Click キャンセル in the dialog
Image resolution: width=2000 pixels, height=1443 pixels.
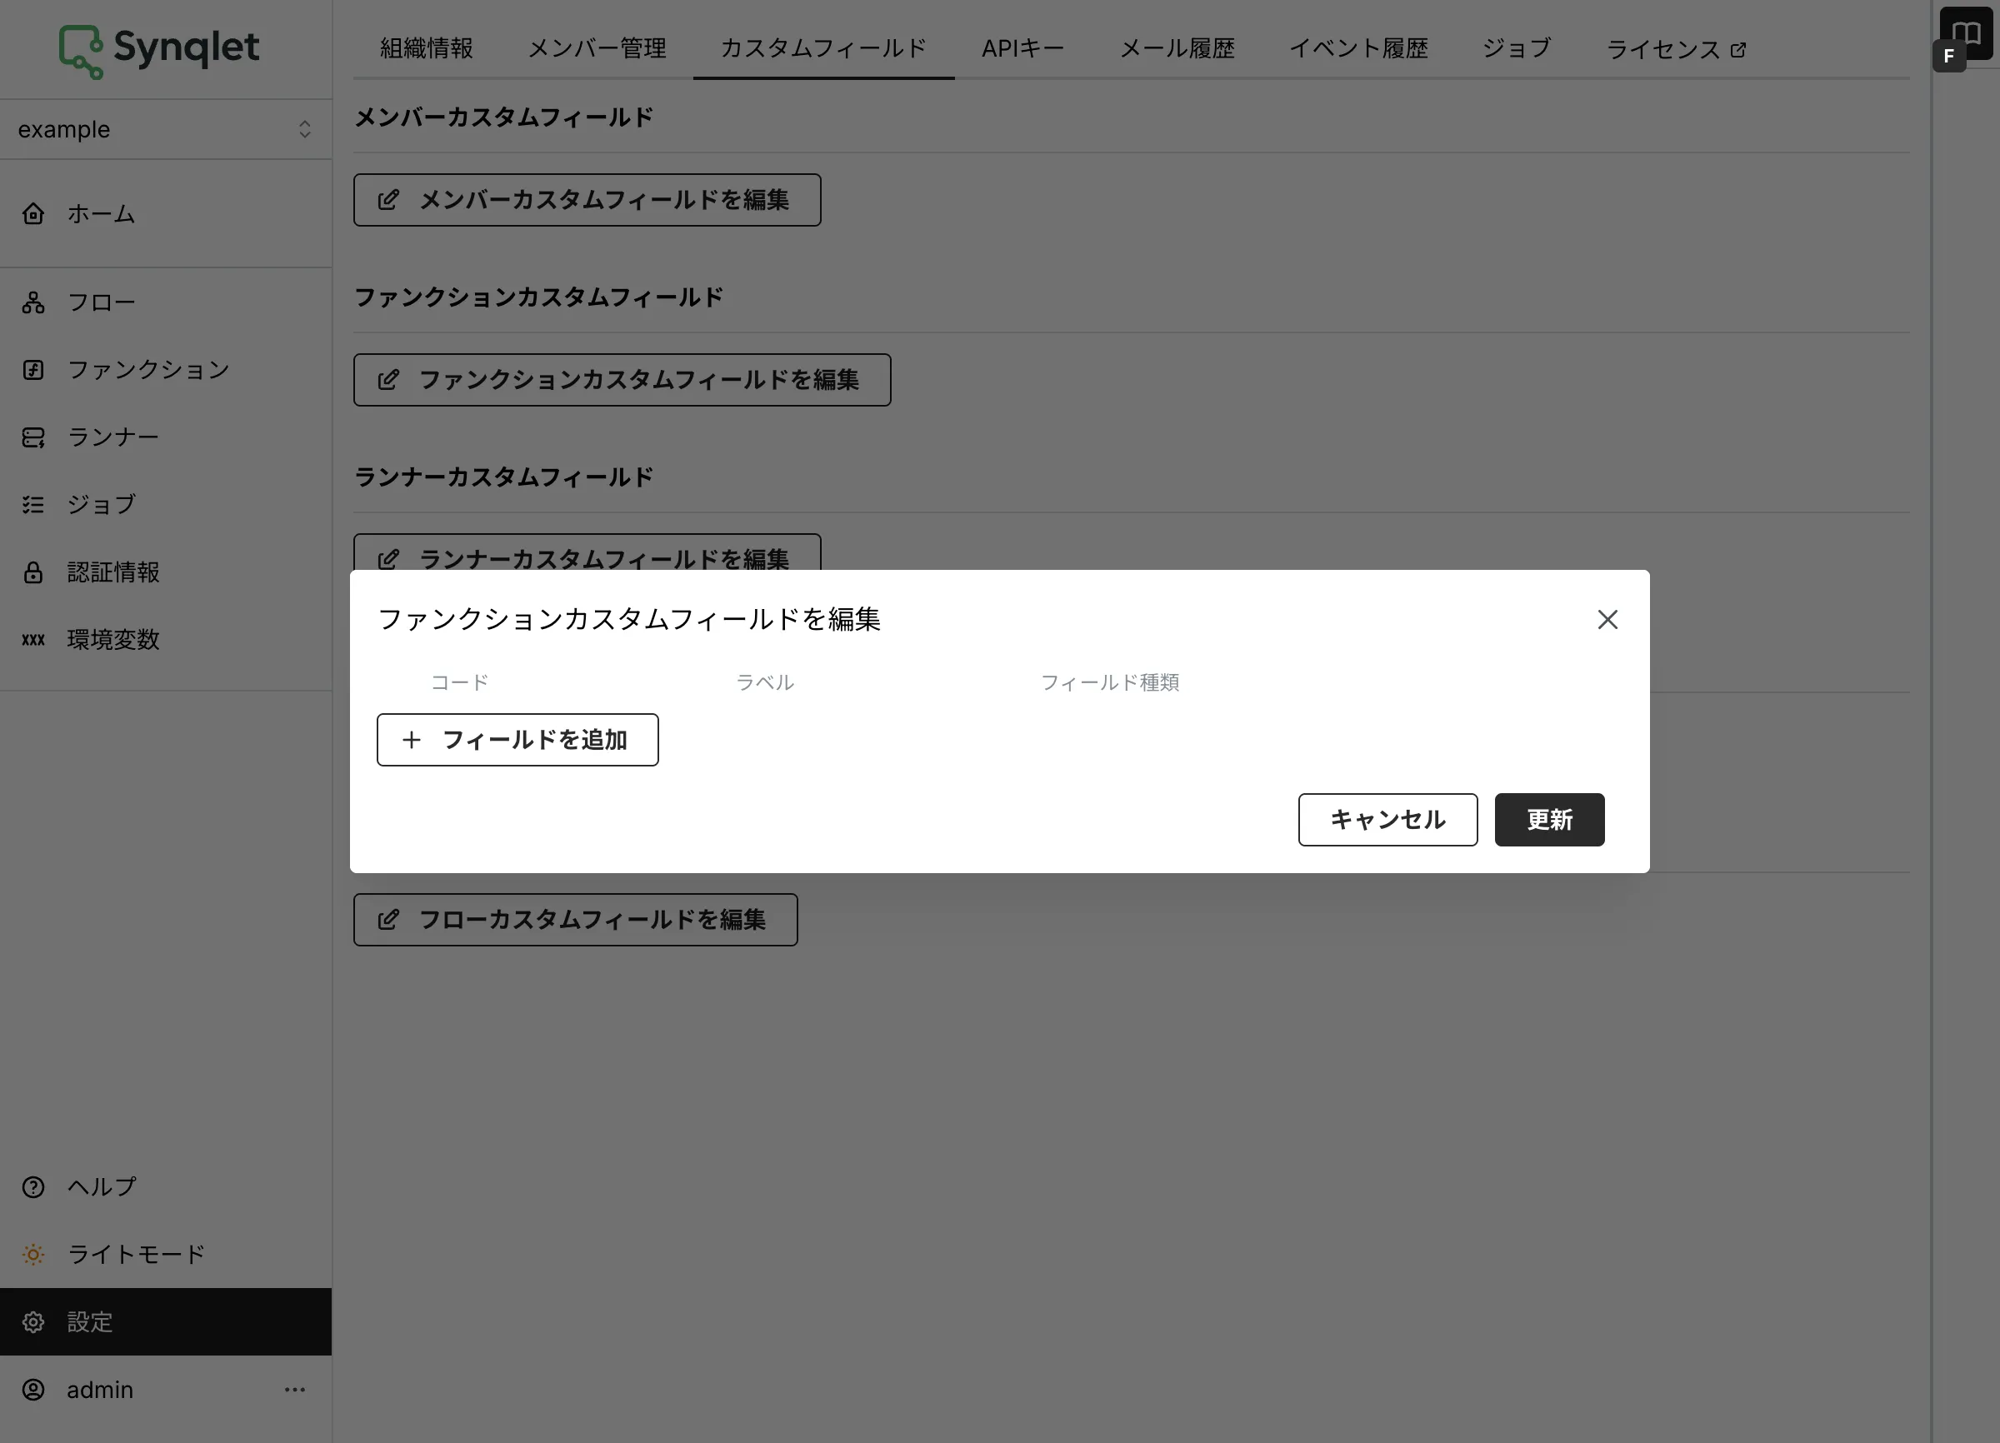click(x=1388, y=820)
